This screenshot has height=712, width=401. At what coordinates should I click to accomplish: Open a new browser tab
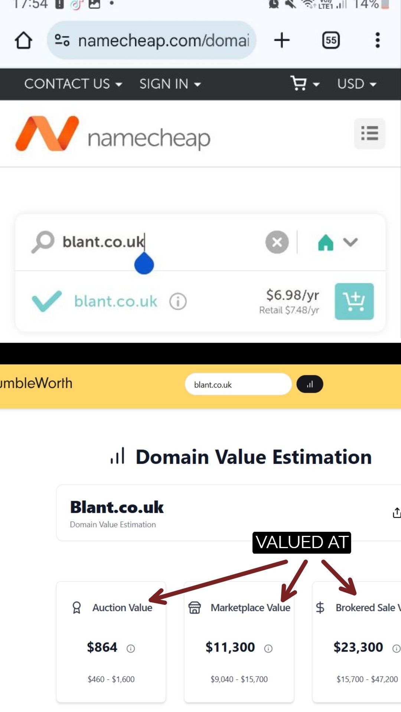click(x=282, y=40)
